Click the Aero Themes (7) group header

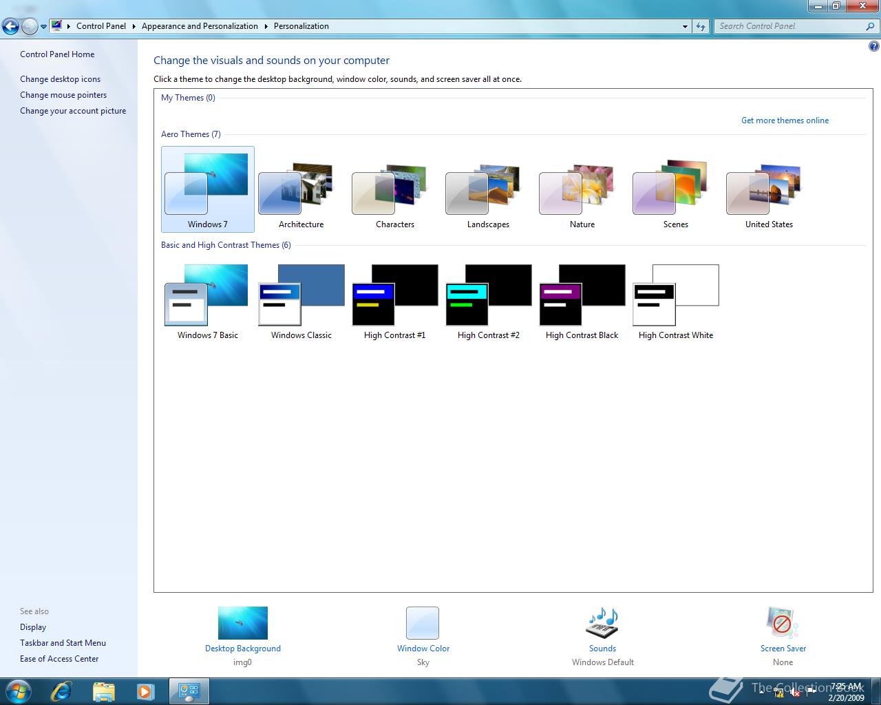(x=191, y=134)
